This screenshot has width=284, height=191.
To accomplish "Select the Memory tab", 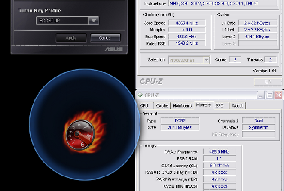I will coord(204,105).
